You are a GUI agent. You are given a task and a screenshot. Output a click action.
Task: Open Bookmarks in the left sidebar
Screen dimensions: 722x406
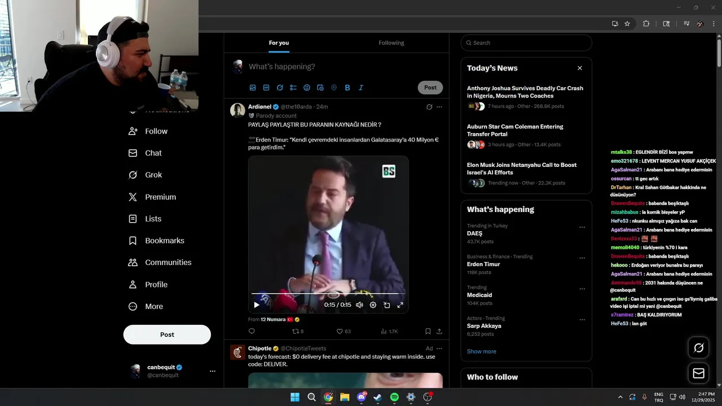click(x=156, y=241)
